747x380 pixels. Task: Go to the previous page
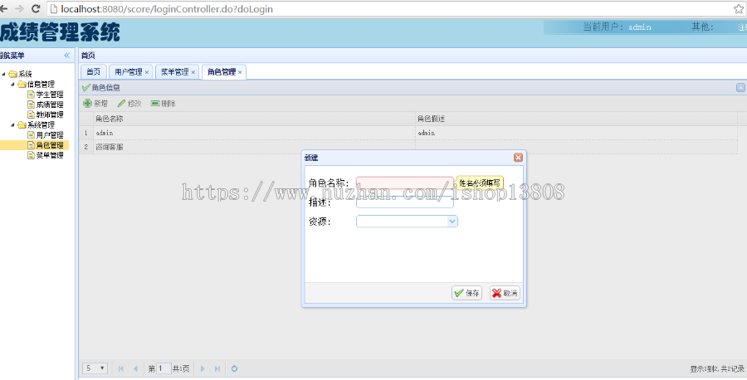click(135, 368)
